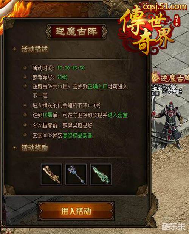Image resolution: width=189 pixels, height=234 pixels.
Task: Select the golden curved blade reward icon
Action: click(51, 174)
